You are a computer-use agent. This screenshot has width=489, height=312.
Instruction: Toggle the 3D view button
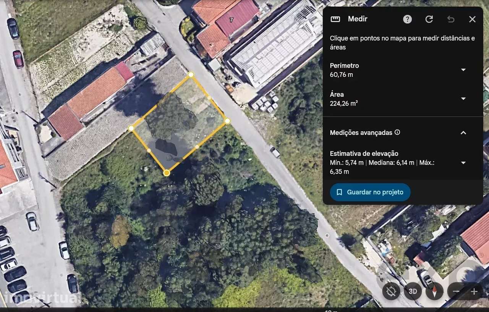click(413, 291)
